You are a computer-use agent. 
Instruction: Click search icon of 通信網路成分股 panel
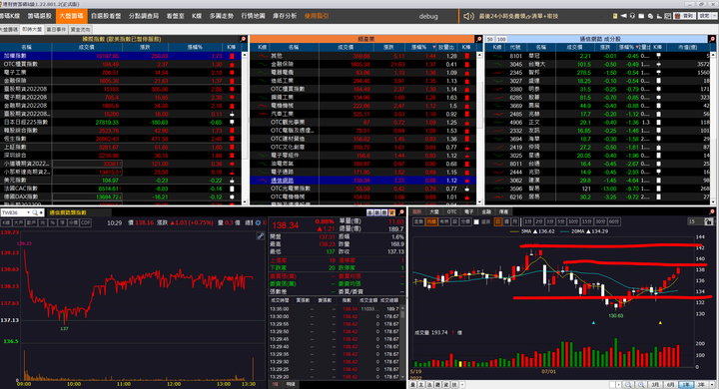coord(712,40)
